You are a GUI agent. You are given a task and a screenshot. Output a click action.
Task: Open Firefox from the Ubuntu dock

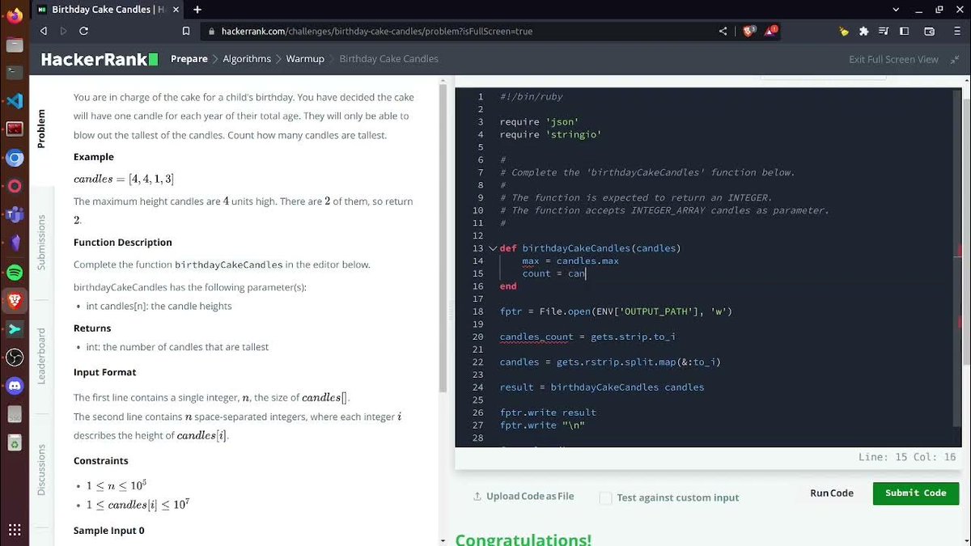(14, 17)
